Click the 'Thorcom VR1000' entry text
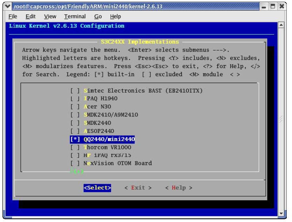Screen dimensions: 292x222 [x=108, y=148]
